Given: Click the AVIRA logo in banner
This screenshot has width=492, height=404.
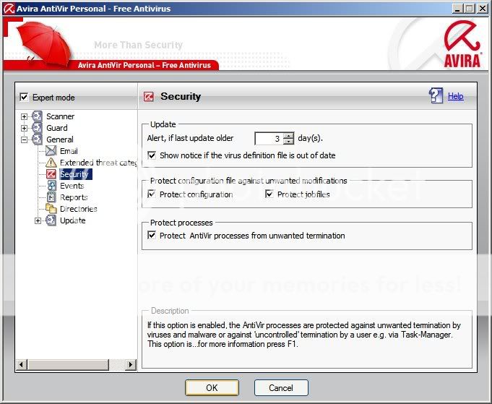Looking at the screenshot, I should click(x=462, y=44).
